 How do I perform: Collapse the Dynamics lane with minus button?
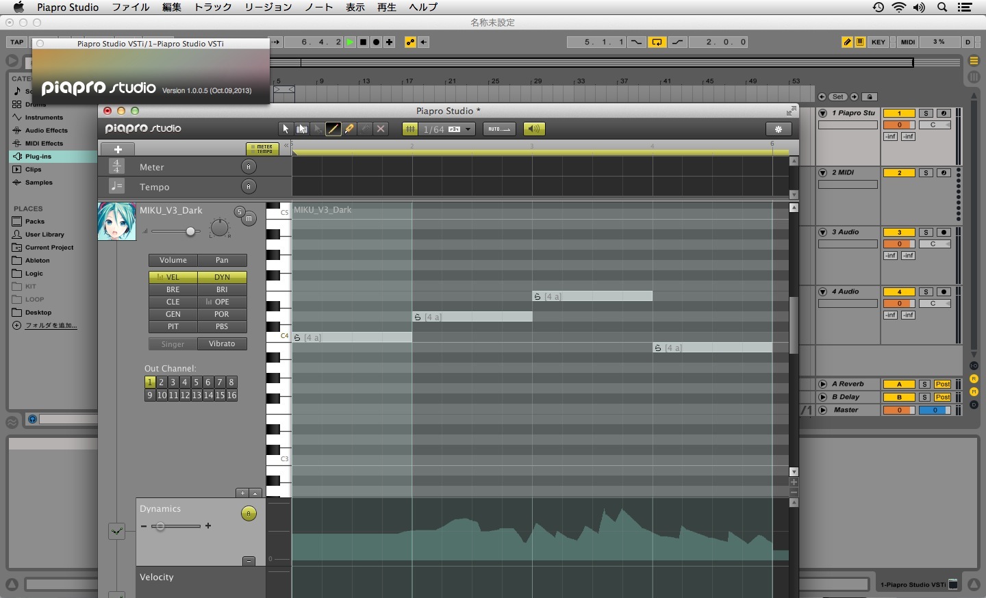249,561
